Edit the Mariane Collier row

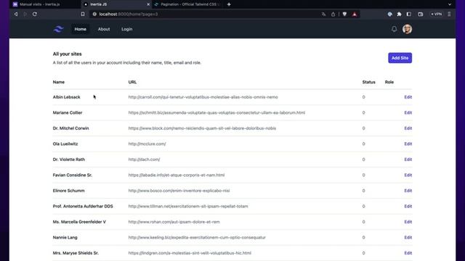[408, 113]
